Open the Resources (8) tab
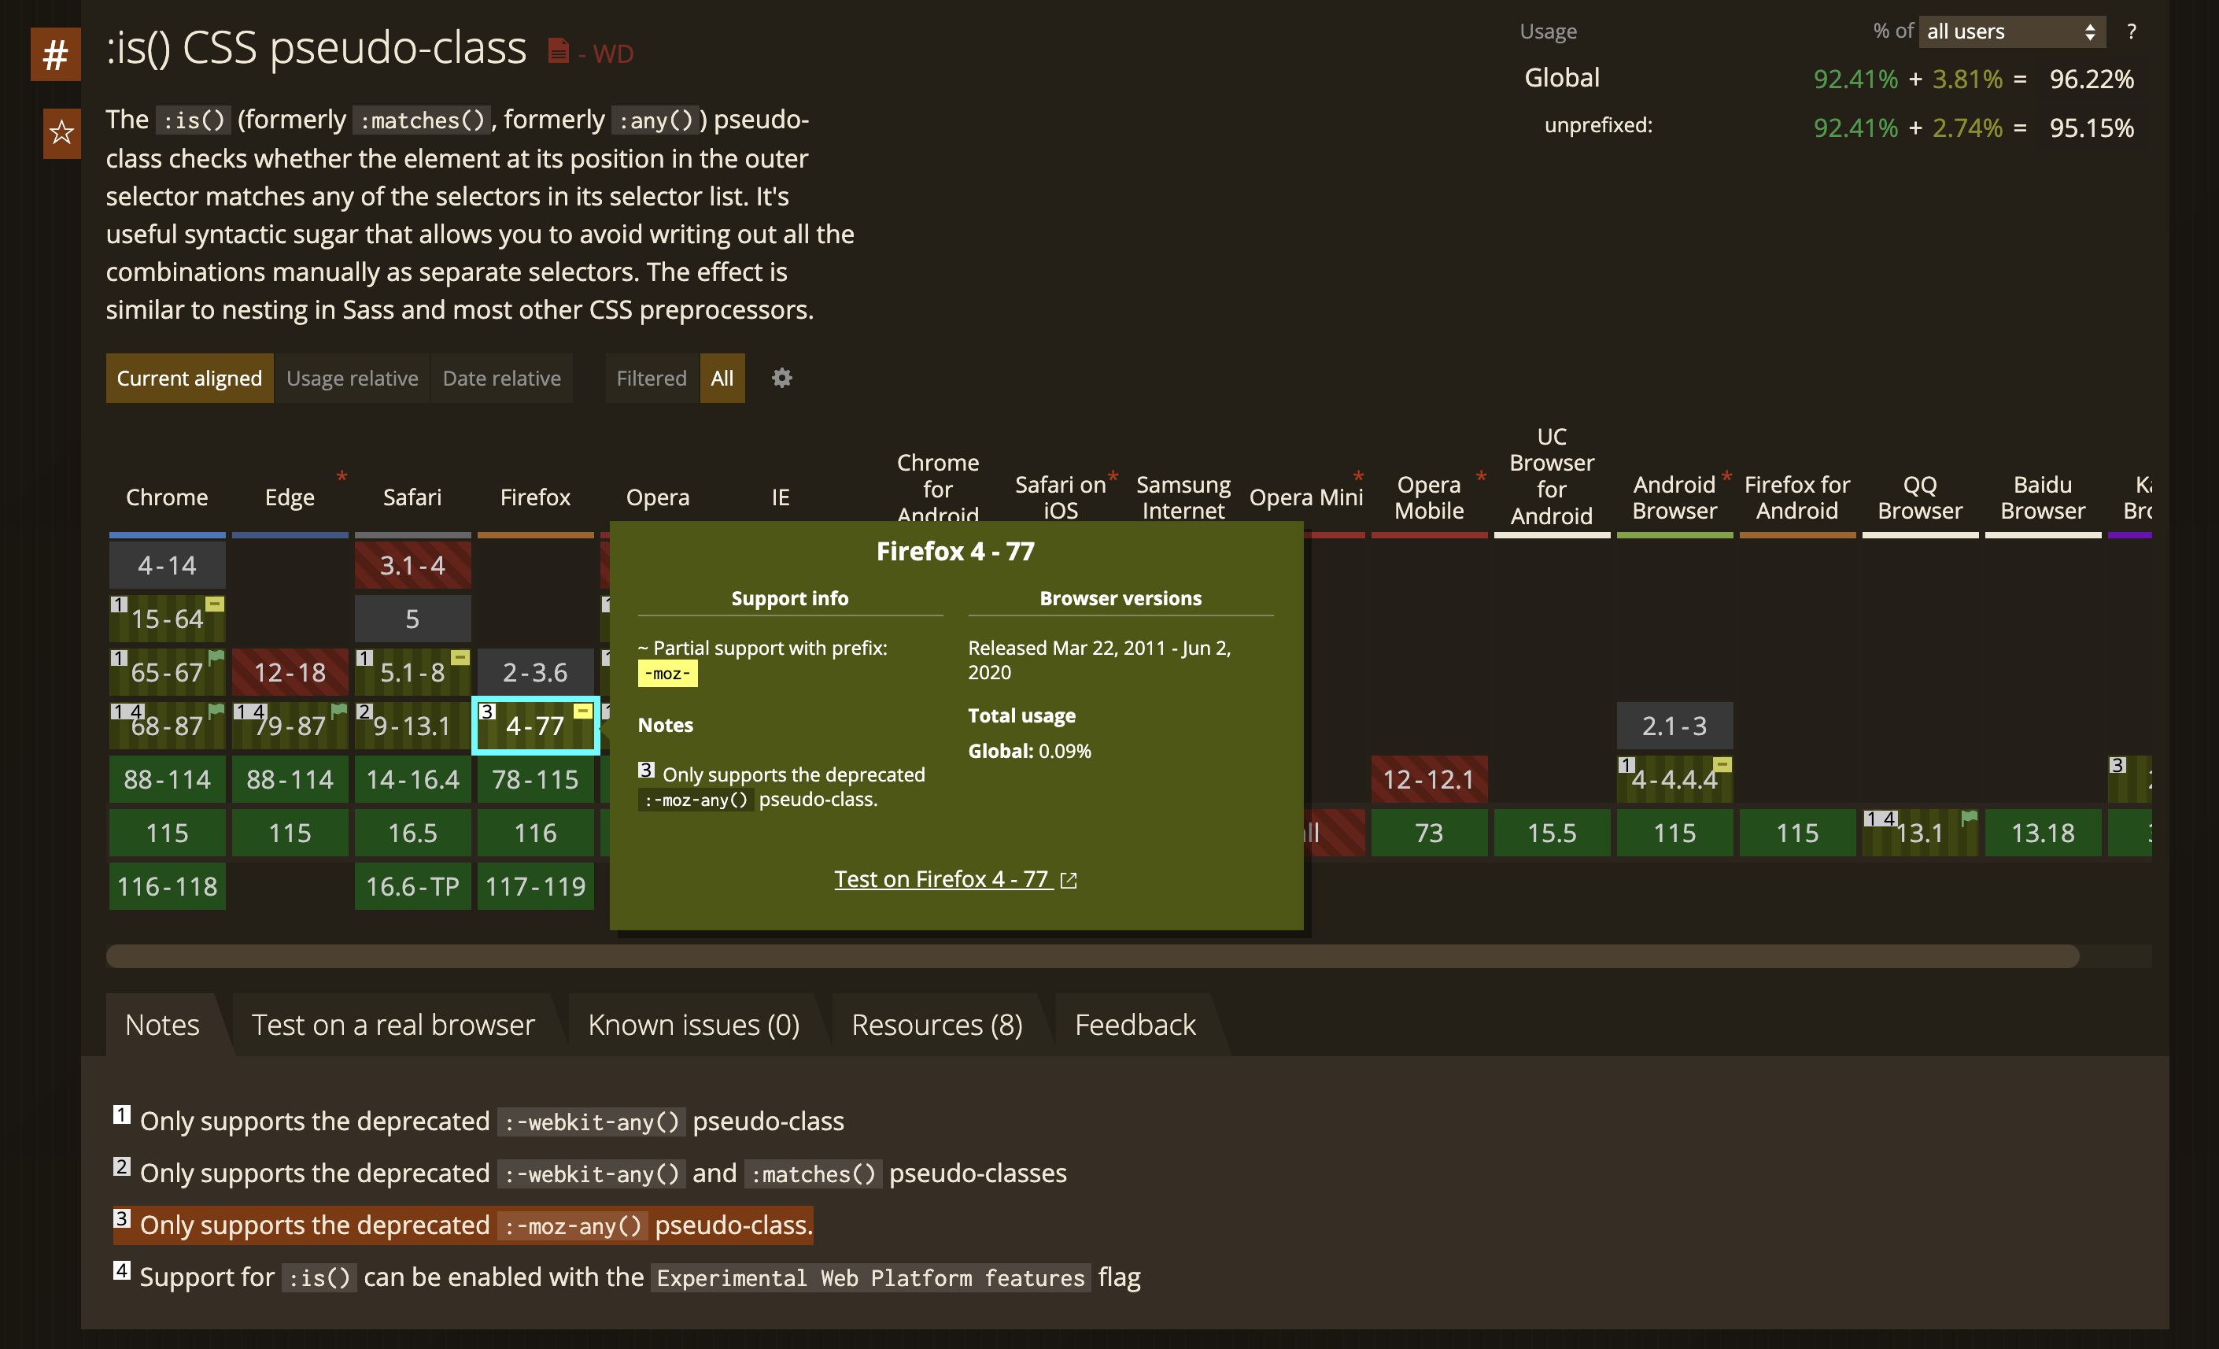Viewport: 2219px width, 1349px height. (x=936, y=1025)
